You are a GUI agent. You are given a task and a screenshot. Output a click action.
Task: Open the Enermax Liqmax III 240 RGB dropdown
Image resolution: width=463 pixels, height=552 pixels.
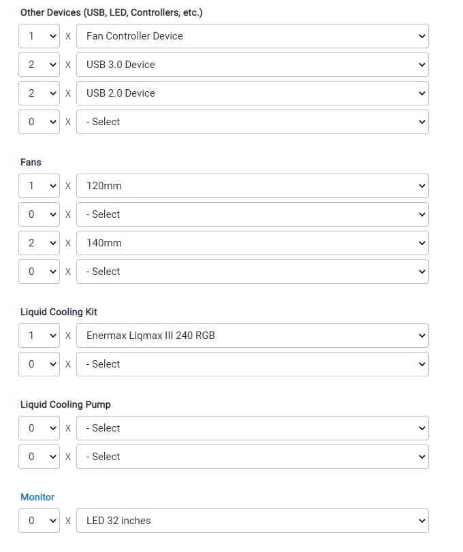[252, 335]
